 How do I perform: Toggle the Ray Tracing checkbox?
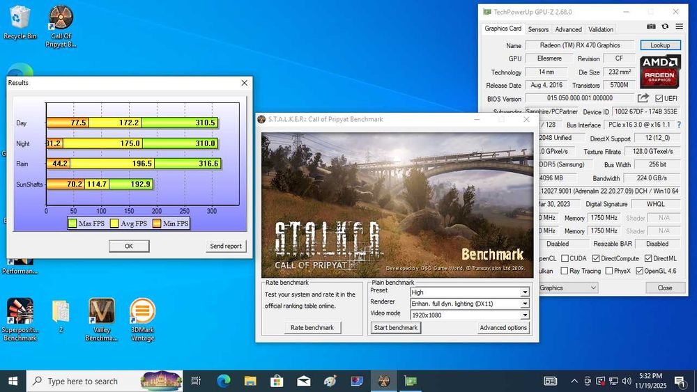pyautogui.click(x=565, y=271)
